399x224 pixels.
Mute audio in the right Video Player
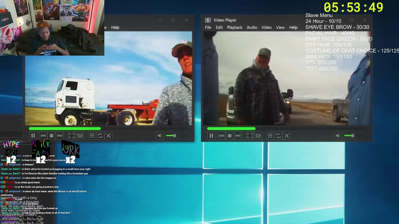click(x=338, y=136)
